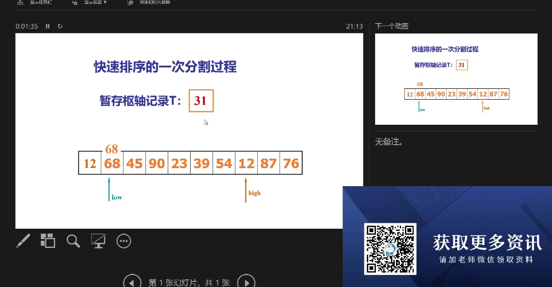Image resolution: width=552 pixels, height=287 pixels.
Task: Click the end slideshow icon
Action: tap(129, 3)
